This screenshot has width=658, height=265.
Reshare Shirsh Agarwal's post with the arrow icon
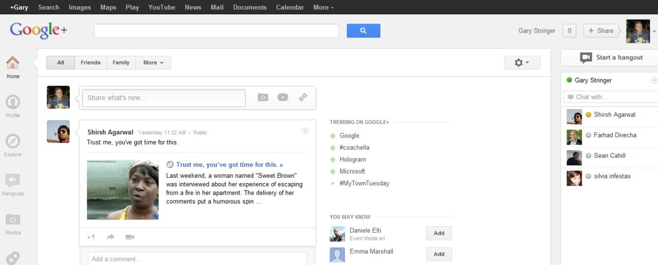tap(111, 237)
